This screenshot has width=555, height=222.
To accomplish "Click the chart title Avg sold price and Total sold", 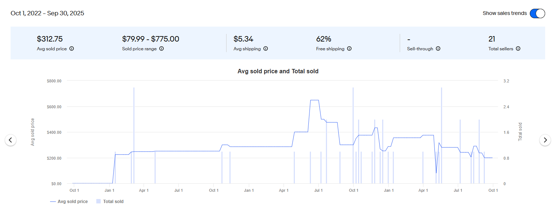I will (278, 71).
